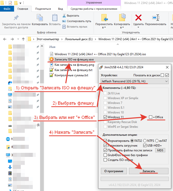Switch to the "Вид" ribbon tab
Screen dimensions: 173x191
[60, 9]
